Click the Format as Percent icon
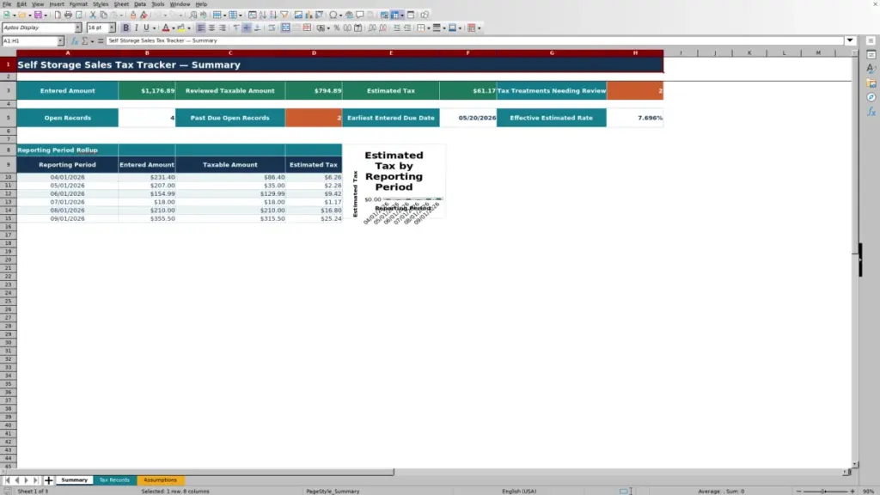 (x=337, y=28)
